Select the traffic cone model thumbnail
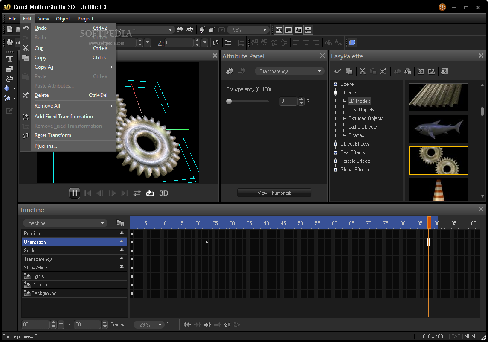This screenshot has height=342, width=488. [x=438, y=190]
